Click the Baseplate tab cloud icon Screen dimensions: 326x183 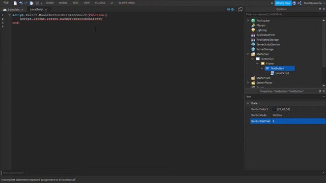click(x=5, y=10)
